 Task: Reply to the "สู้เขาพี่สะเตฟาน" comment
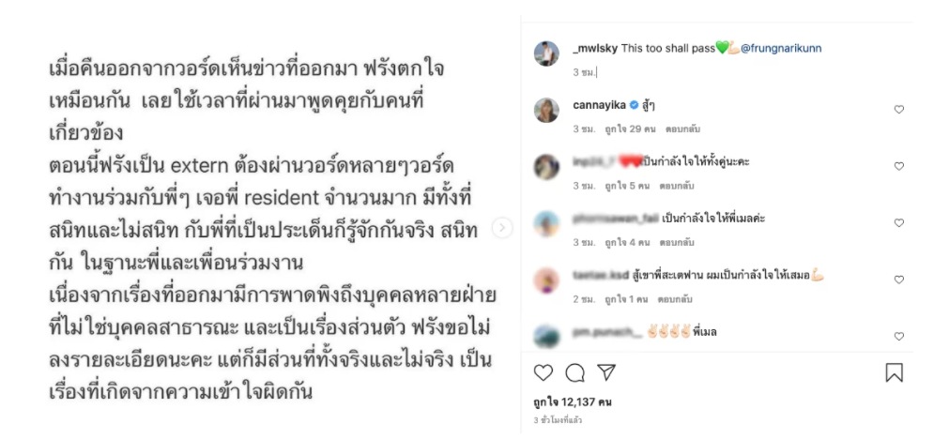point(677,299)
